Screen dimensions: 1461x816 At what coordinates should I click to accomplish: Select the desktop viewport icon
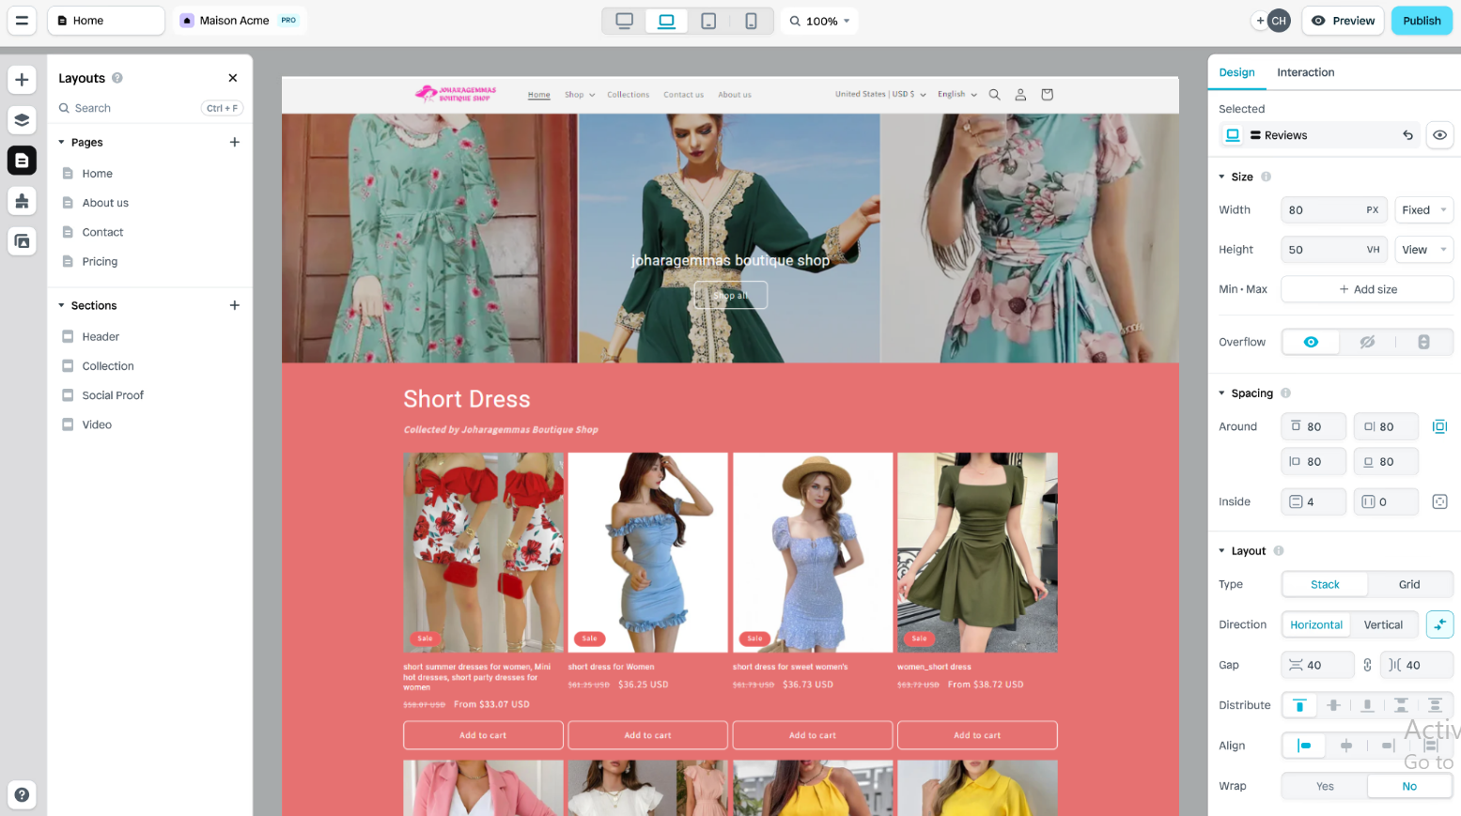click(624, 21)
